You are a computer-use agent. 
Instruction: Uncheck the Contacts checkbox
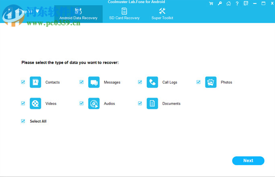tap(23, 82)
